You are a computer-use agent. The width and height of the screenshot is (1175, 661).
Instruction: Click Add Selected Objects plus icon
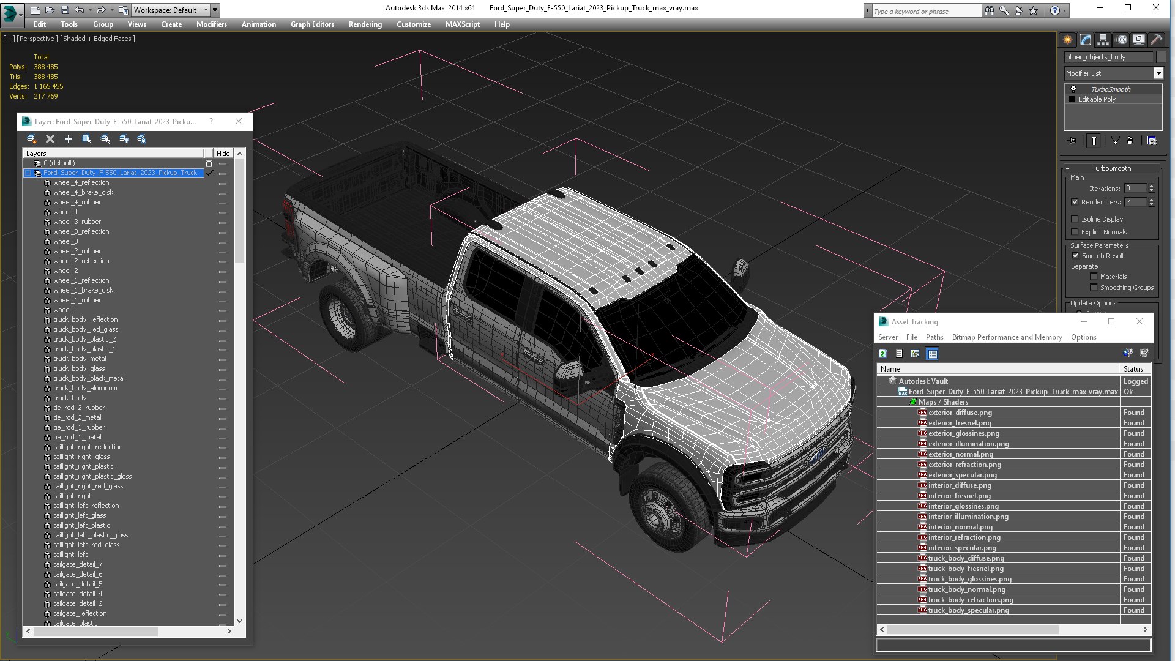point(69,140)
